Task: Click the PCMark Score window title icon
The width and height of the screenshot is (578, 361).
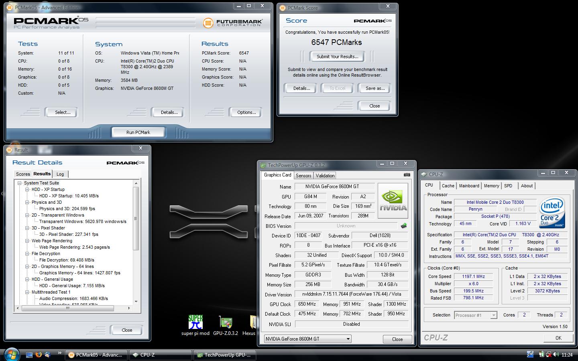Action: click(x=283, y=8)
